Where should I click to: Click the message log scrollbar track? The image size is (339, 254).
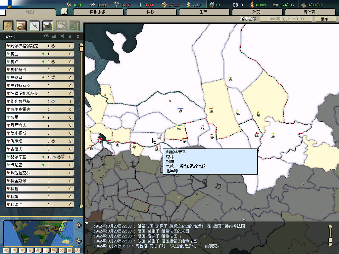tap(330, 233)
